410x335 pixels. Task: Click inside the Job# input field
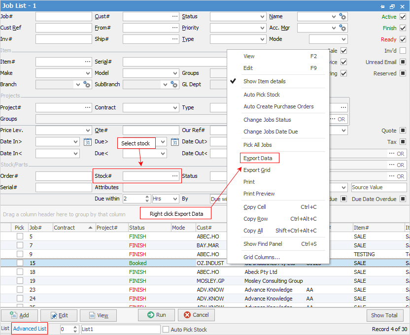click(x=63, y=17)
